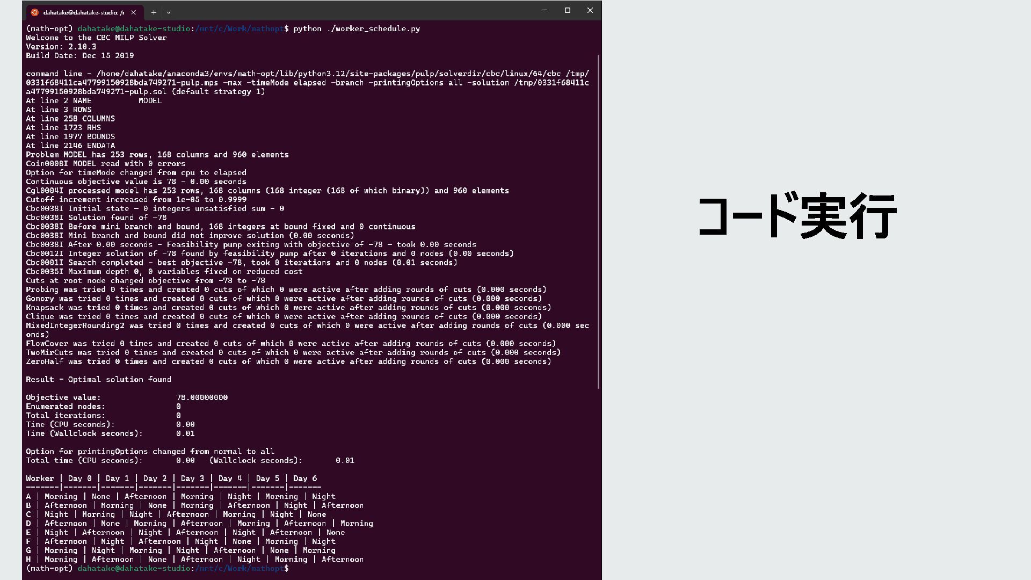Click worker H's schedule row
Image resolution: width=1031 pixels, height=580 pixels.
(x=194, y=560)
